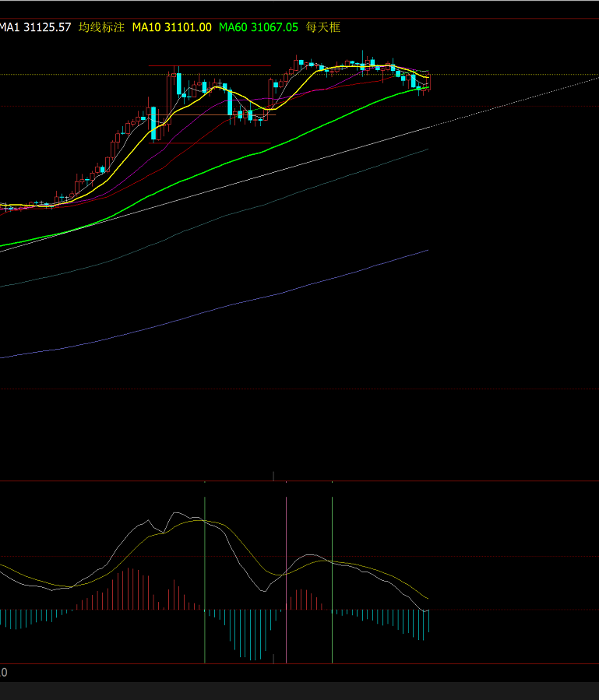Click the green MA60 31067.05 label
This screenshot has width=599, height=700.
(258, 27)
